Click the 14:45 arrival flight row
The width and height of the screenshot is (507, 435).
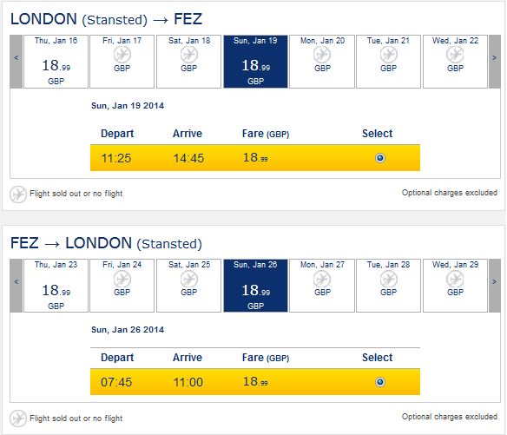pyautogui.click(x=255, y=158)
